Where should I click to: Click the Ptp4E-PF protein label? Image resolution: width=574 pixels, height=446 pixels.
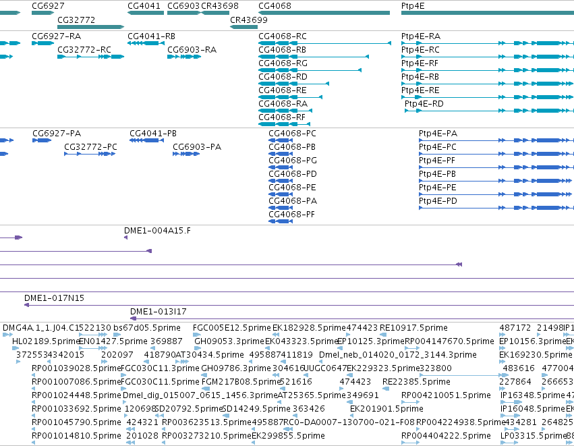coord(437,161)
